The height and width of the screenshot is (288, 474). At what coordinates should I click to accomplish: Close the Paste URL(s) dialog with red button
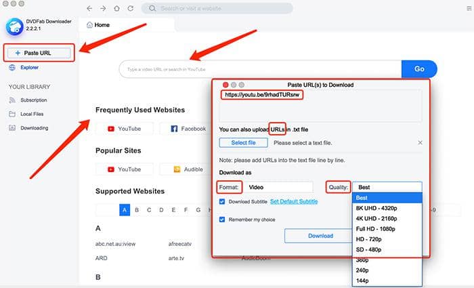click(225, 85)
